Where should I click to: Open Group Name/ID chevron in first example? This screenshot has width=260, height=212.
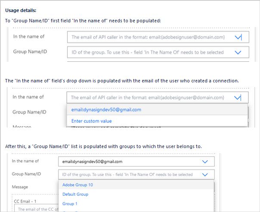238,52
